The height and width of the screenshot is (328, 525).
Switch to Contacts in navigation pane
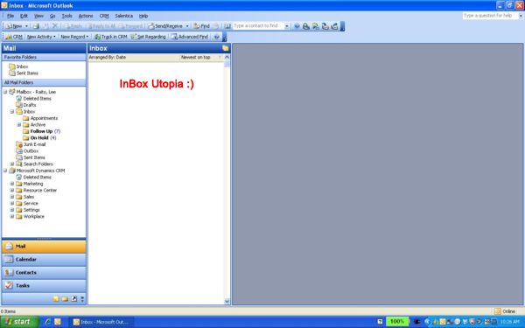click(x=44, y=272)
